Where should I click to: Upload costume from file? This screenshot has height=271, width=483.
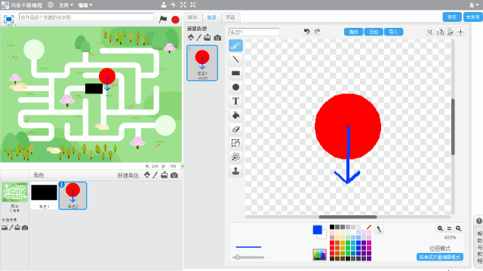[208, 38]
